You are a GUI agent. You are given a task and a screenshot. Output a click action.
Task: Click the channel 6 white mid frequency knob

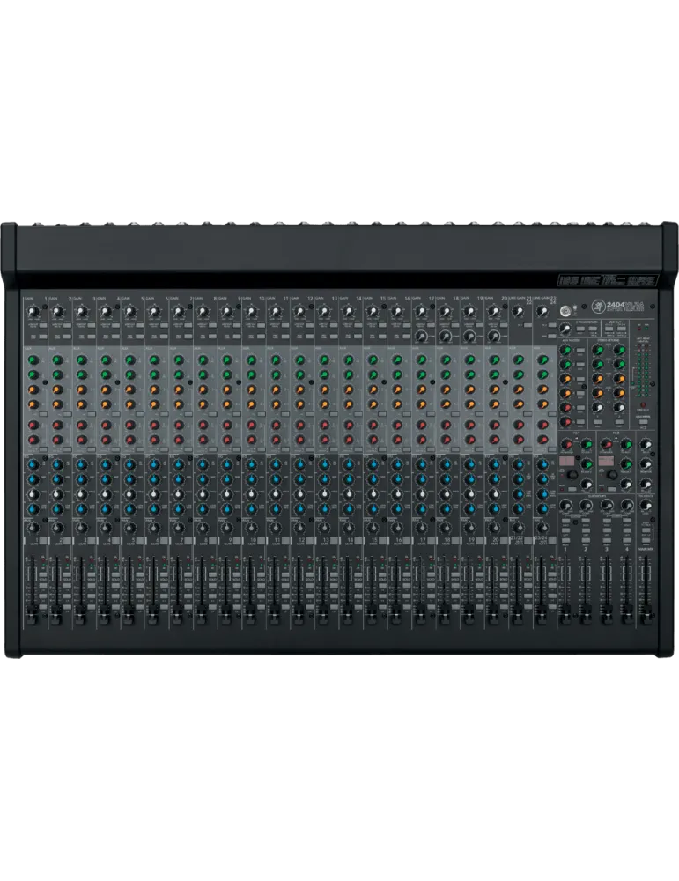154,494
